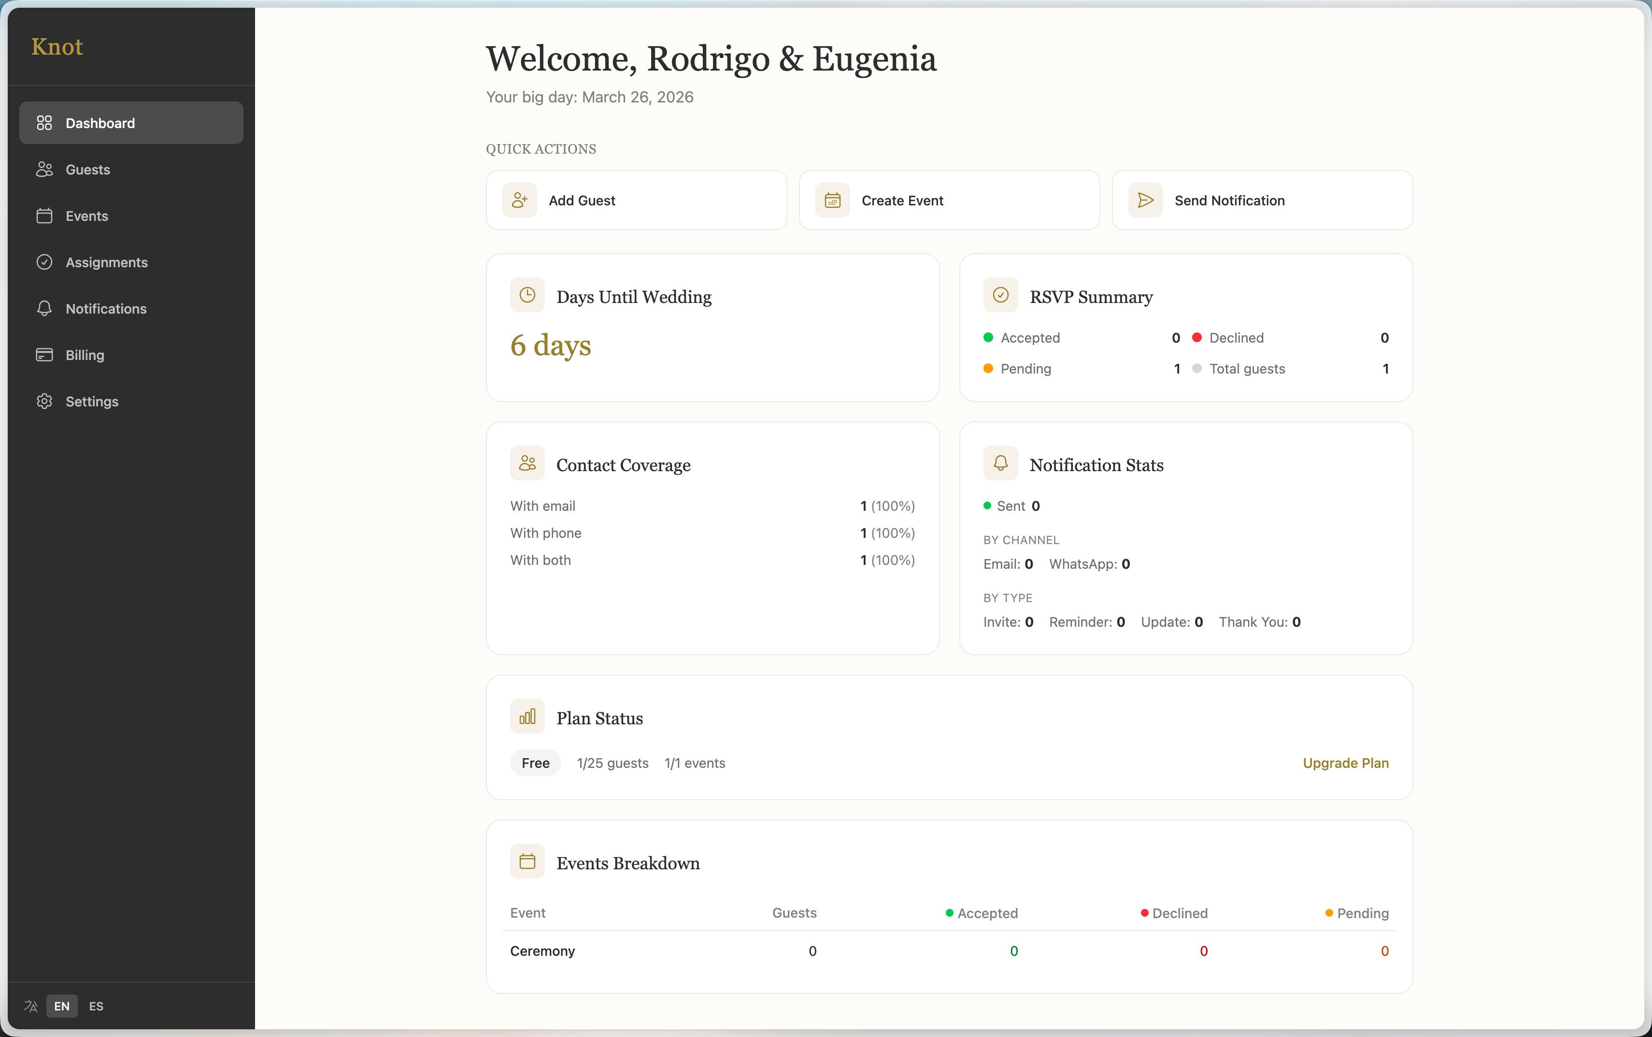The width and height of the screenshot is (1652, 1037).
Task: Click the calendar icon beside Events Breakdown
Action: [527, 862]
